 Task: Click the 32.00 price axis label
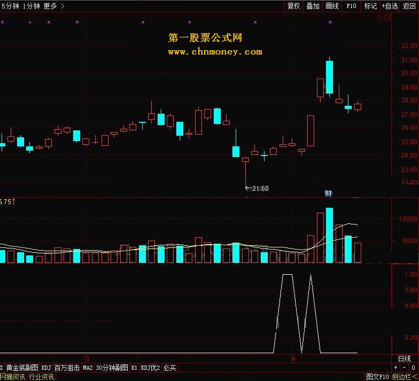pyautogui.click(x=409, y=46)
